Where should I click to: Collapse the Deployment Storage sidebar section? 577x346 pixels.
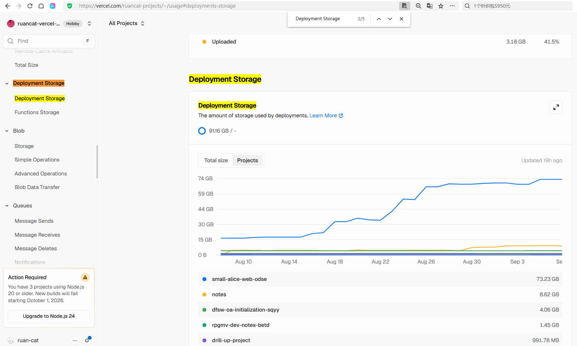point(7,83)
